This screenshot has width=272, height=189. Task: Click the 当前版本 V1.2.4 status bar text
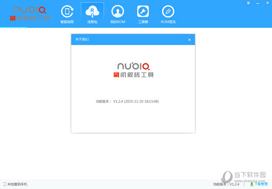(226, 184)
